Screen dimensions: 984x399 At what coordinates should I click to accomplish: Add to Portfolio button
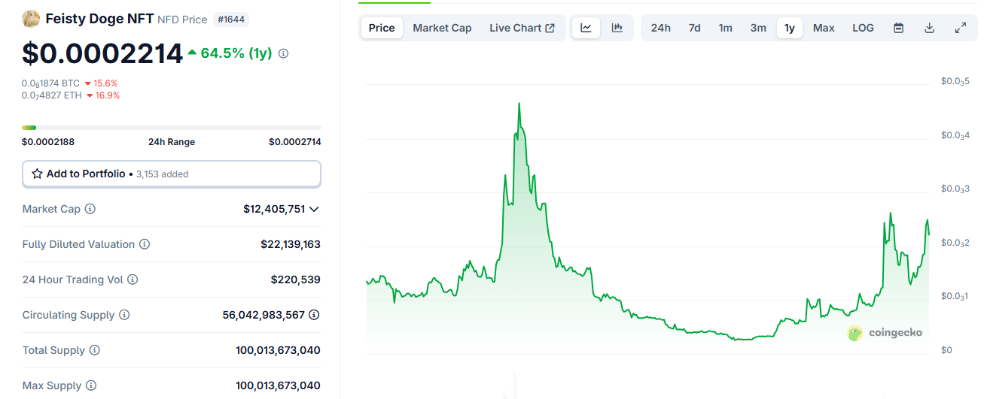click(x=172, y=174)
